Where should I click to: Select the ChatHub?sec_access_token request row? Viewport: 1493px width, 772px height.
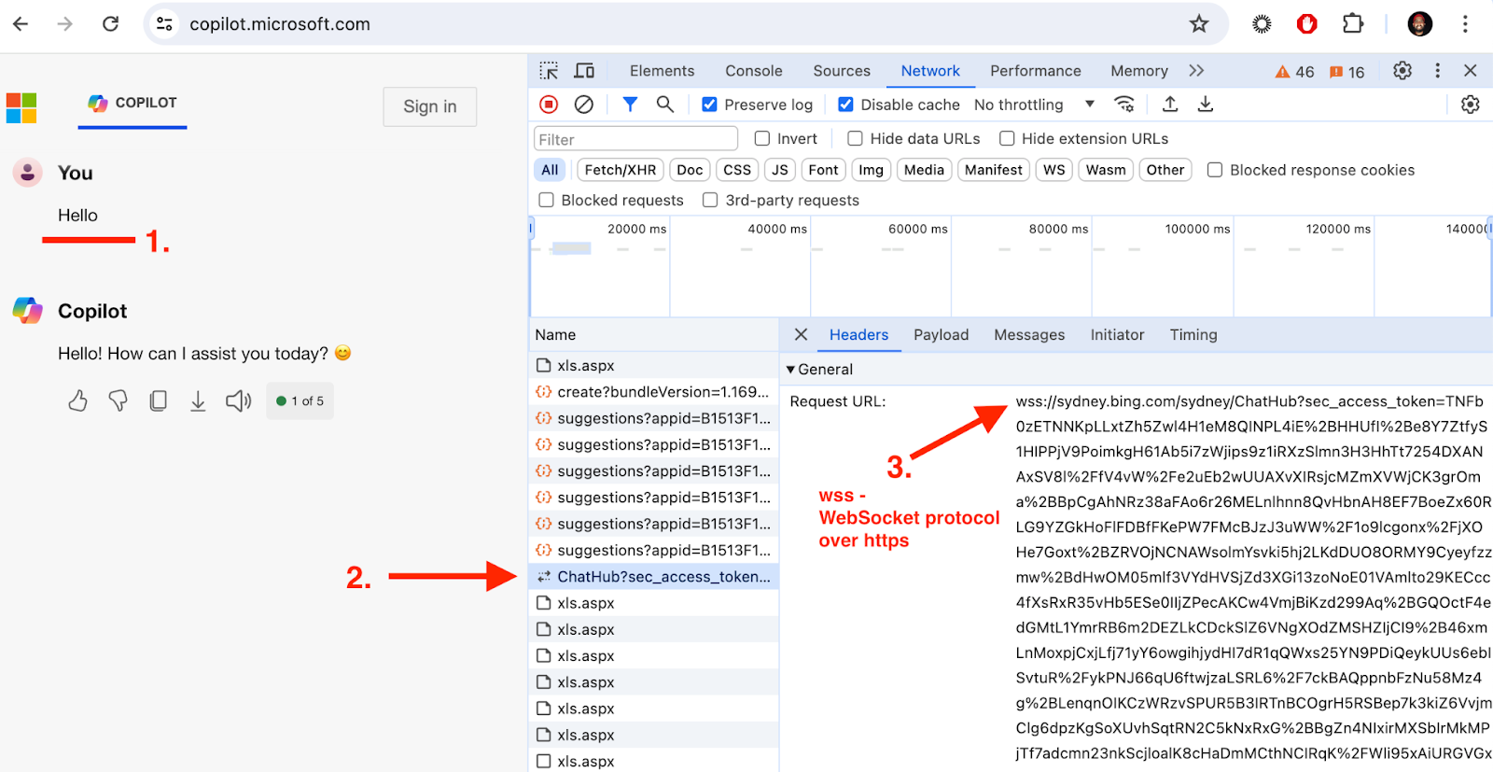pyautogui.click(x=653, y=577)
